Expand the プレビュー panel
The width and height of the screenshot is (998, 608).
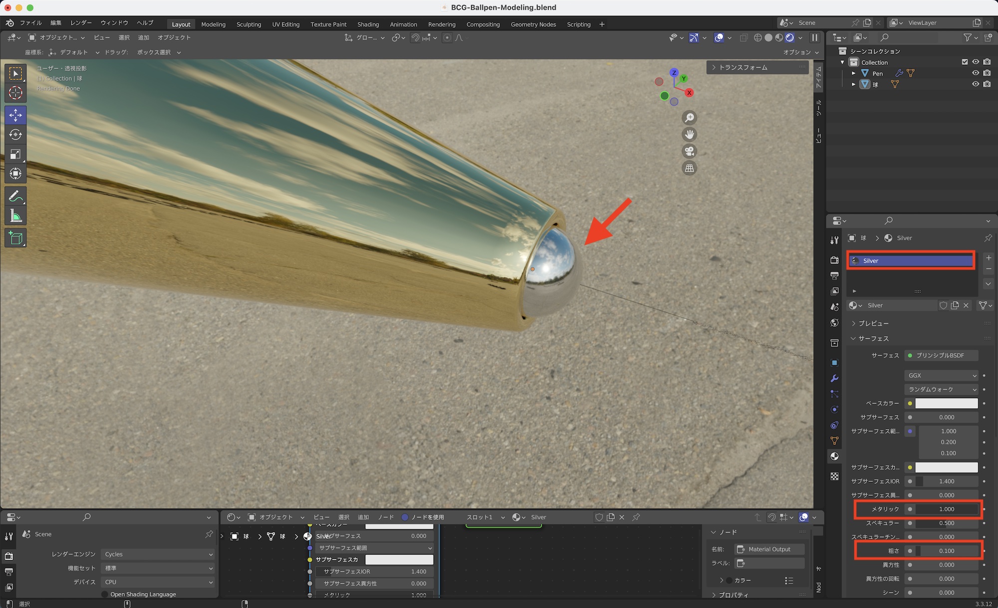(873, 323)
